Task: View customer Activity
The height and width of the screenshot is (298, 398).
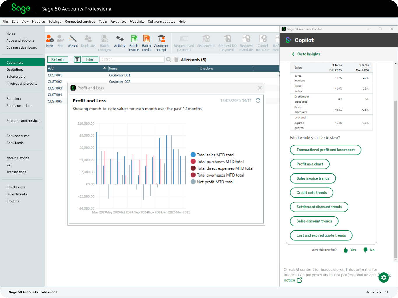Action: point(119,41)
